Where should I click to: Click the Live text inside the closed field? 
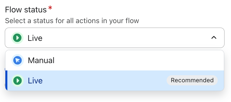35,38
